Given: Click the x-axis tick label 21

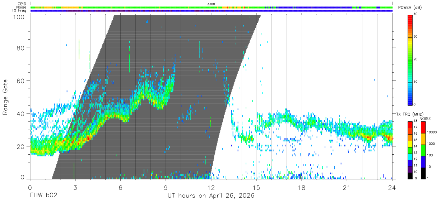Looking at the screenshot, I should tap(347, 188).
